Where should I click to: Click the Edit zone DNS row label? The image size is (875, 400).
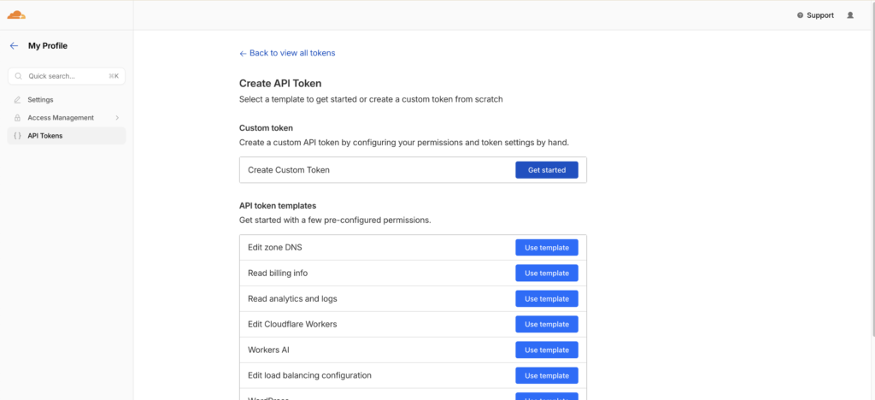[274, 248]
